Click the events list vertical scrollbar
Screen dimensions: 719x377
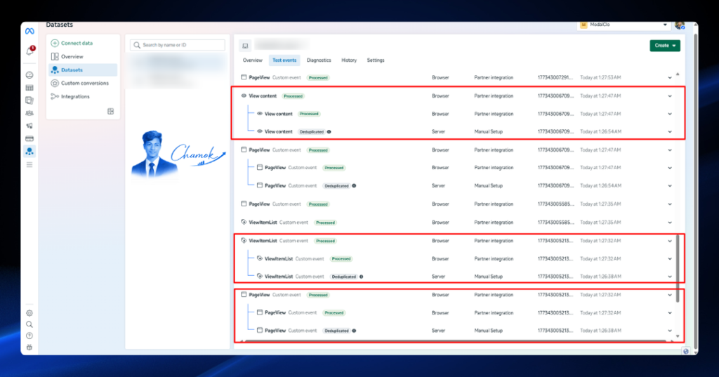click(678, 267)
